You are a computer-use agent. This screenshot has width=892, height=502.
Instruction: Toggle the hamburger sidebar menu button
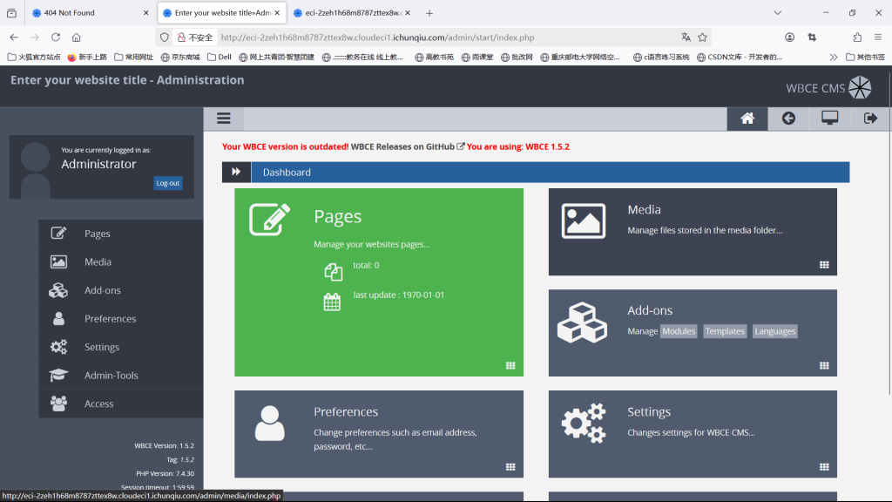tap(224, 119)
